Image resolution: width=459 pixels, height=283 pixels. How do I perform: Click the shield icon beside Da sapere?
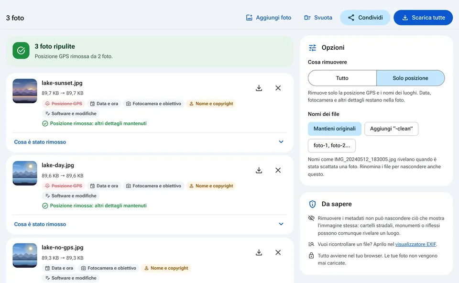point(312,204)
